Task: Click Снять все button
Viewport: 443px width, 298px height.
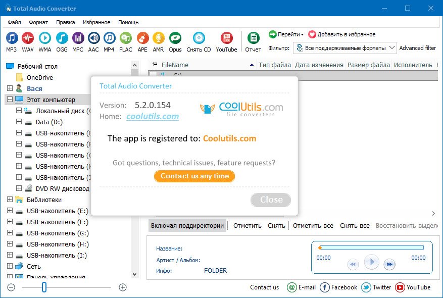Action: click(x=355, y=226)
